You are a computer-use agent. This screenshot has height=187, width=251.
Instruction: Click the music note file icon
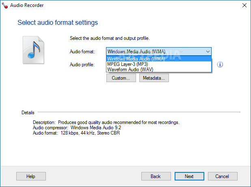coord(33,50)
